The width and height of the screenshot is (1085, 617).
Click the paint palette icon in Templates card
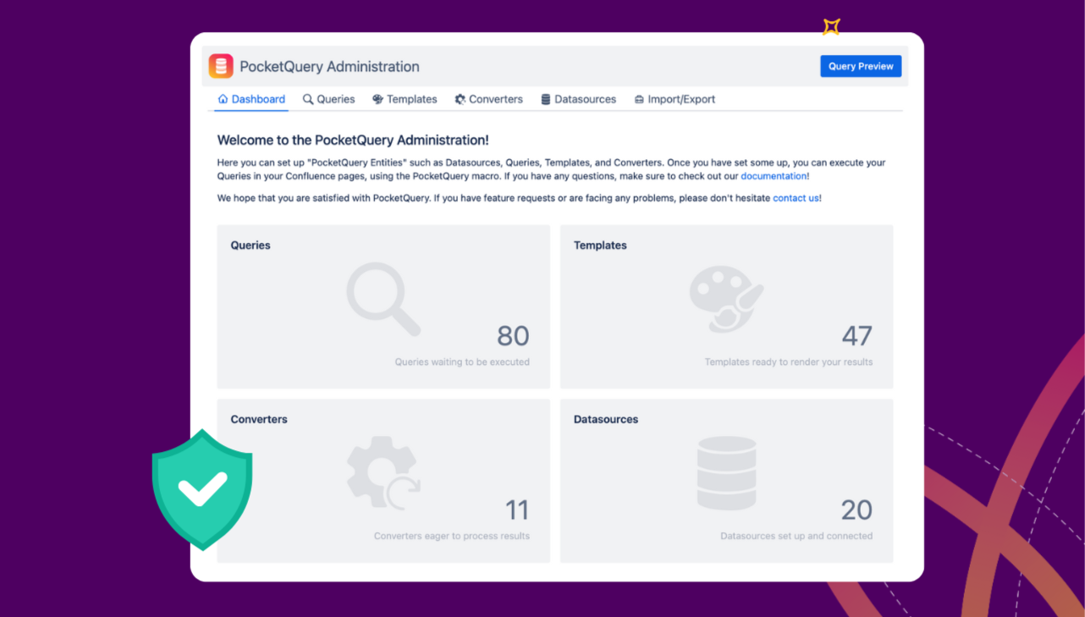[725, 299]
